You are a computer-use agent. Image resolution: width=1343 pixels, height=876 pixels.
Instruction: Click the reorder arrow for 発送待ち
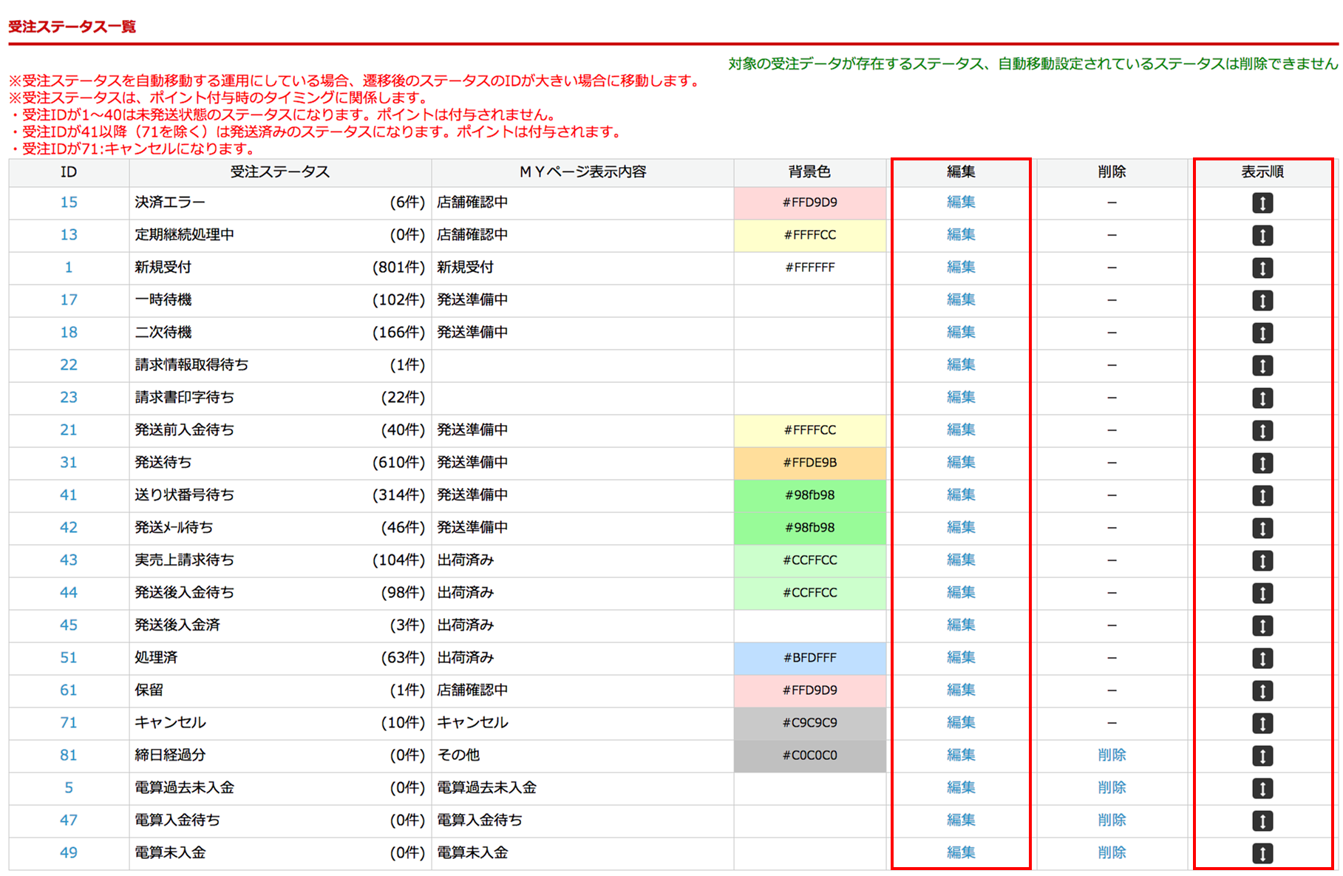click(1262, 464)
